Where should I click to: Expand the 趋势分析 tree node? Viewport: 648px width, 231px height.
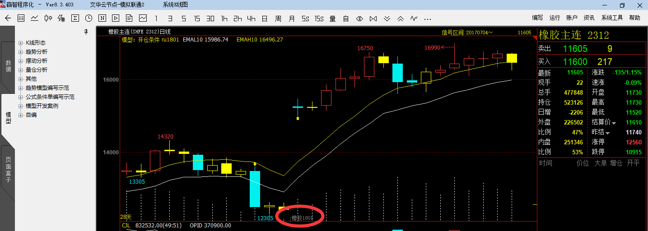coord(21,52)
